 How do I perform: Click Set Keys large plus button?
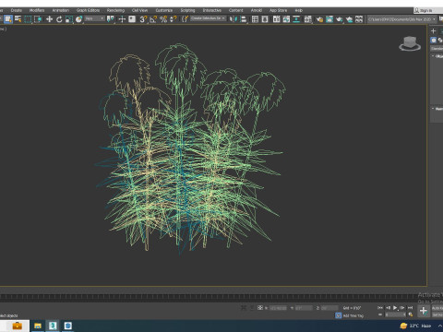[424, 311]
